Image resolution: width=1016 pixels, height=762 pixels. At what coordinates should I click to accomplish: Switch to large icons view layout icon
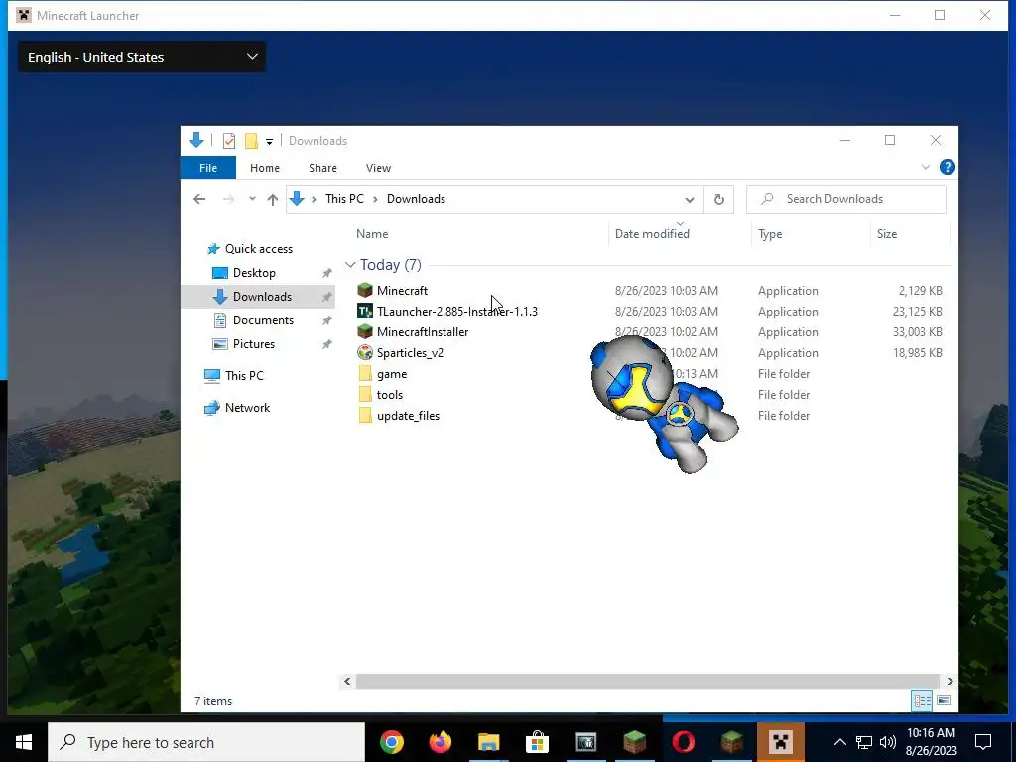point(944,700)
